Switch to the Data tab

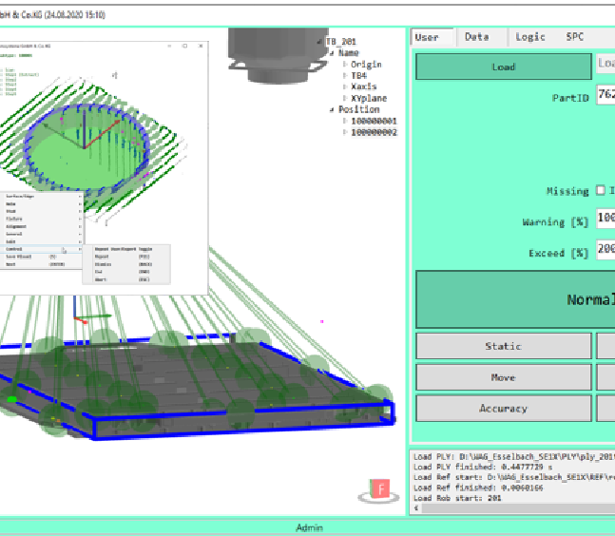[476, 36]
